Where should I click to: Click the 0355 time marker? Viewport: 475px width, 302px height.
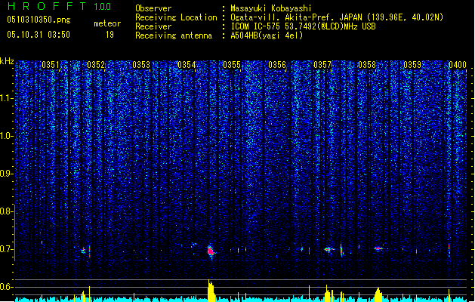(x=232, y=65)
